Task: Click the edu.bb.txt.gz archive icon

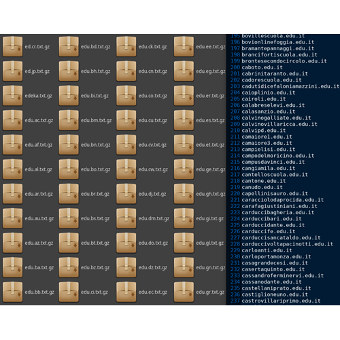Action: point(12,292)
